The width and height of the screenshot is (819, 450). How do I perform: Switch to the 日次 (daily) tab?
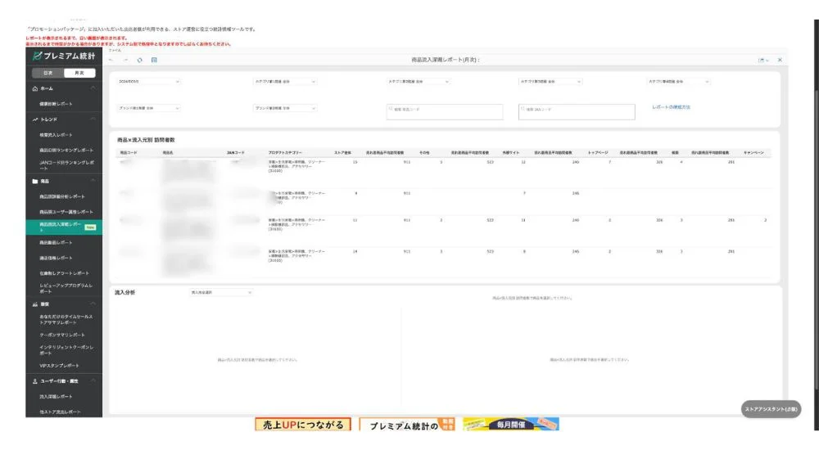pos(48,73)
